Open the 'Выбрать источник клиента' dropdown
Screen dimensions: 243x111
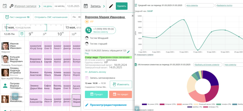point(207,65)
